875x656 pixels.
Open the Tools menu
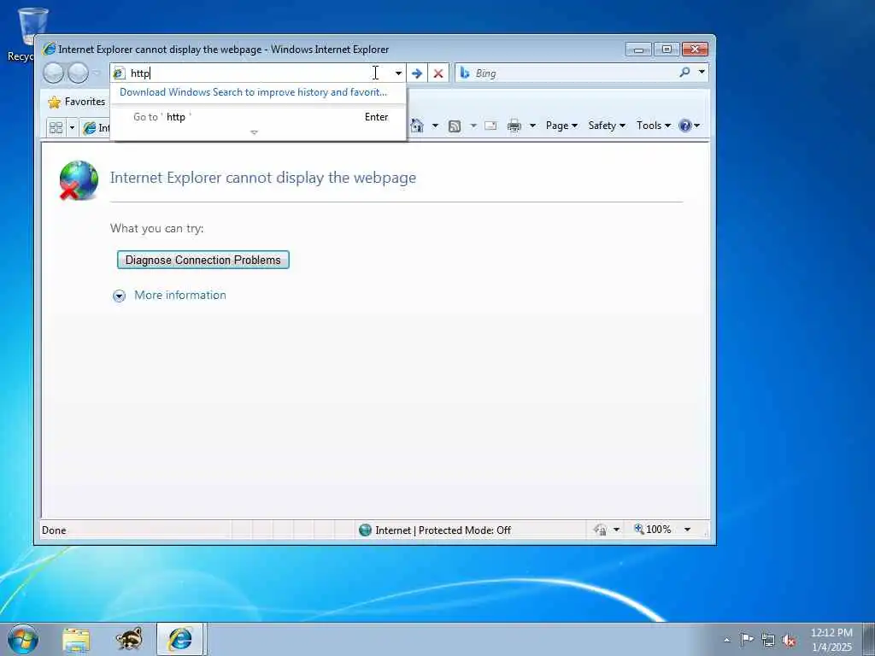click(654, 126)
